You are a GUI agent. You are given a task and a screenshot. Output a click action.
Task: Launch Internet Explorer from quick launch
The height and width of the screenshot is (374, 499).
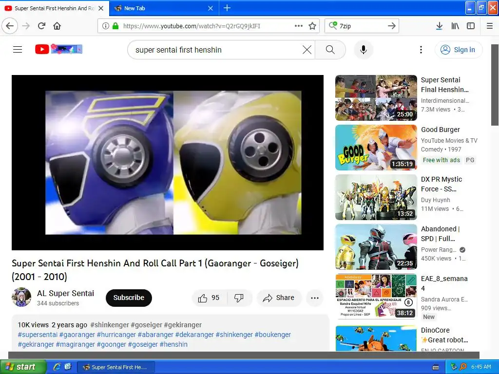[57, 367]
